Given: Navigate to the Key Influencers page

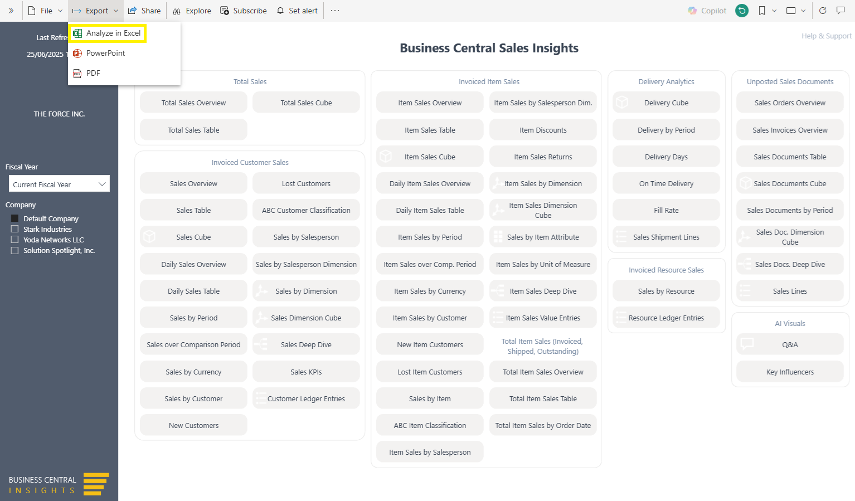Looking at the screenshot, I should [x=790, y=372].
